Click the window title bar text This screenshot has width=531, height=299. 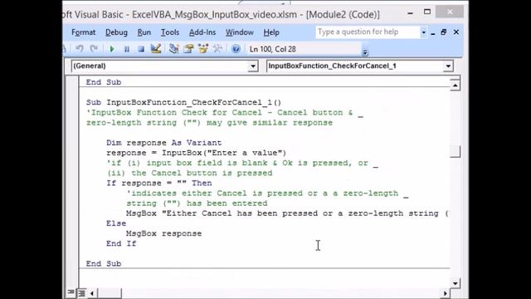[x=222, y=15]
